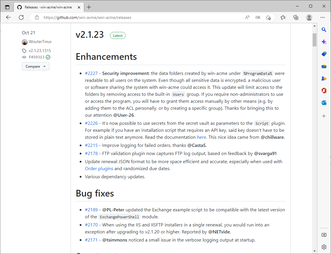Click the Enhancements heading
This screenshot has width=331, height=254.
(106, 57)
